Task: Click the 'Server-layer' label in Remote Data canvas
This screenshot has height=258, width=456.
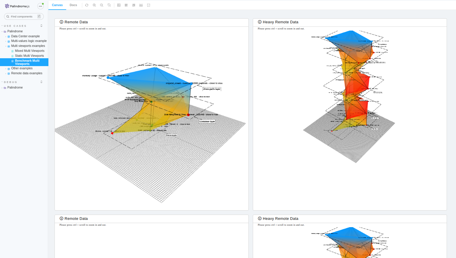Action: 171,135
